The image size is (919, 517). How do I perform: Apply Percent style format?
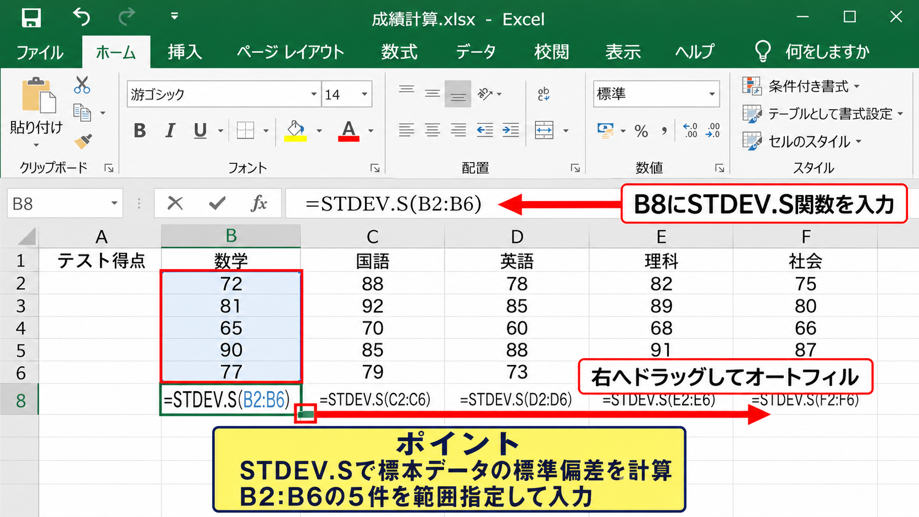tap(641, 131)
